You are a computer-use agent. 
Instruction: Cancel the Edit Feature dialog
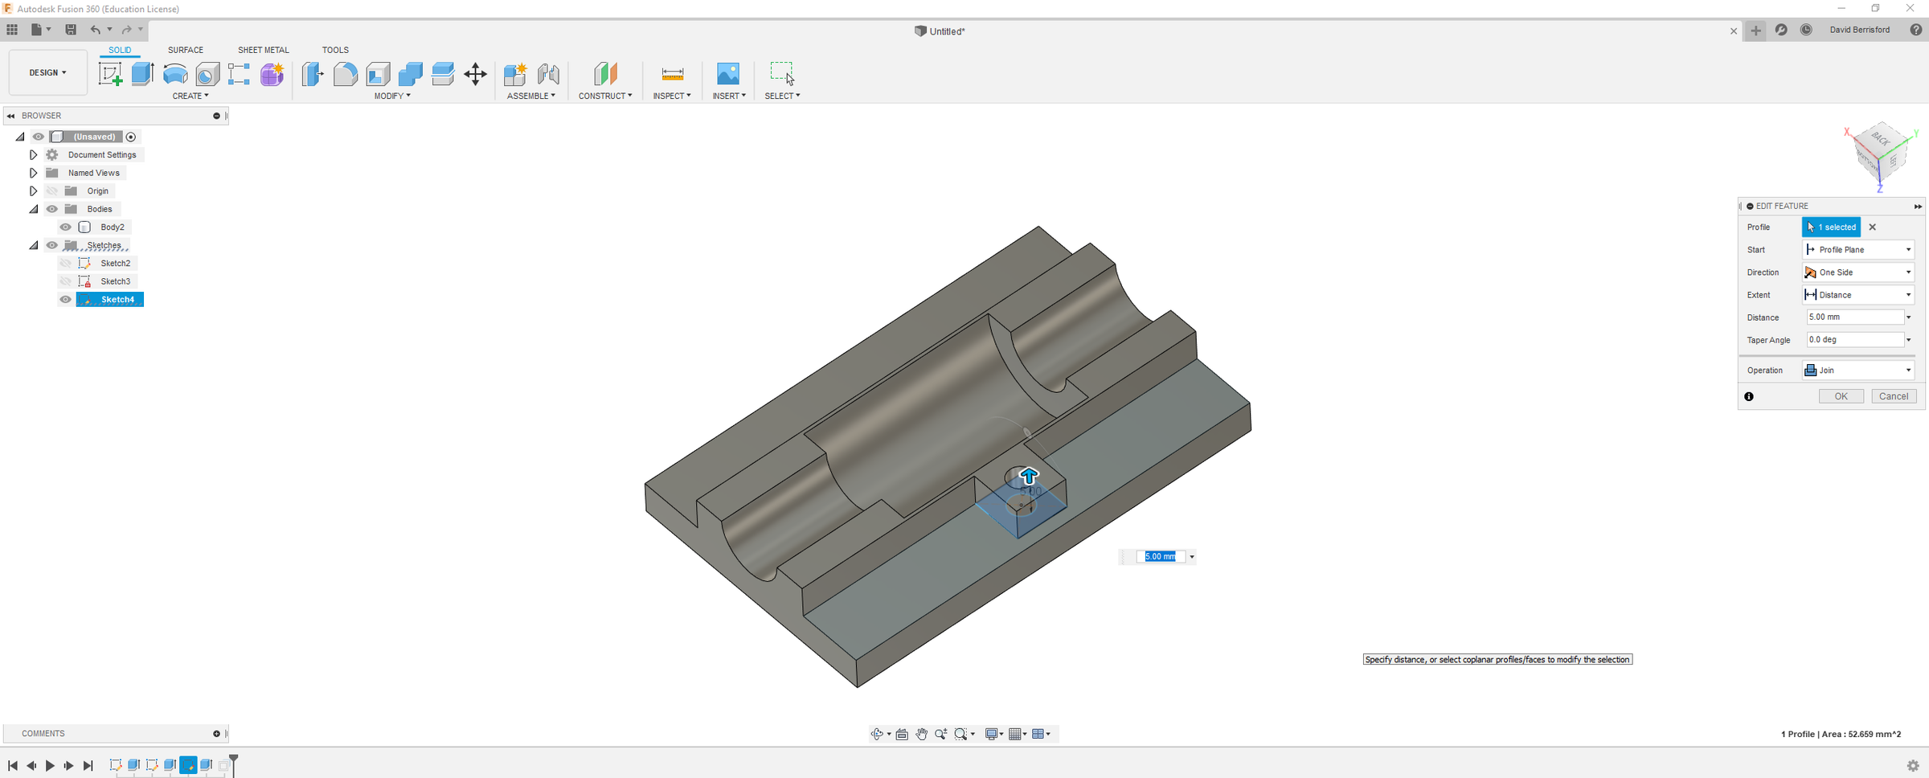(x=1894, y=396)
